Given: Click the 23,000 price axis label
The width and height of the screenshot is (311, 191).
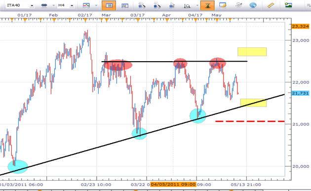Looking at the screenshot, I should point(301,40).
